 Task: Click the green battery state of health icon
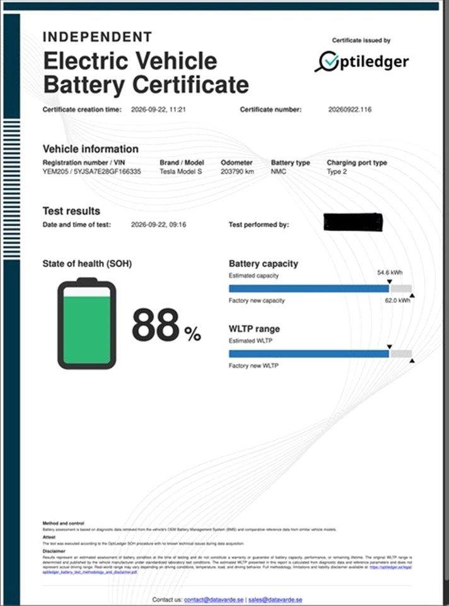click(x=87, y=323)
